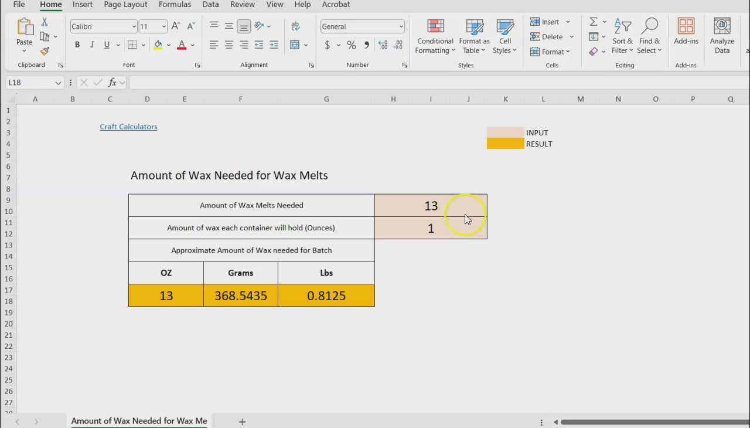Click the Cut scissors icon

pos(45,22)
